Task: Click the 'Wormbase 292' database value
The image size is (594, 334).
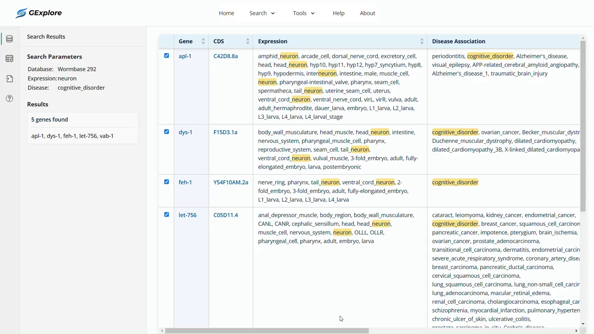Action: (77, 69)
